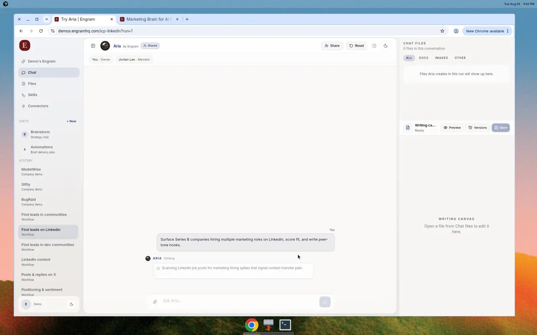Collapse the left sidebar panel icon
Image resolution: width=537 pixels, height=335 pixels.
[93, 46]
